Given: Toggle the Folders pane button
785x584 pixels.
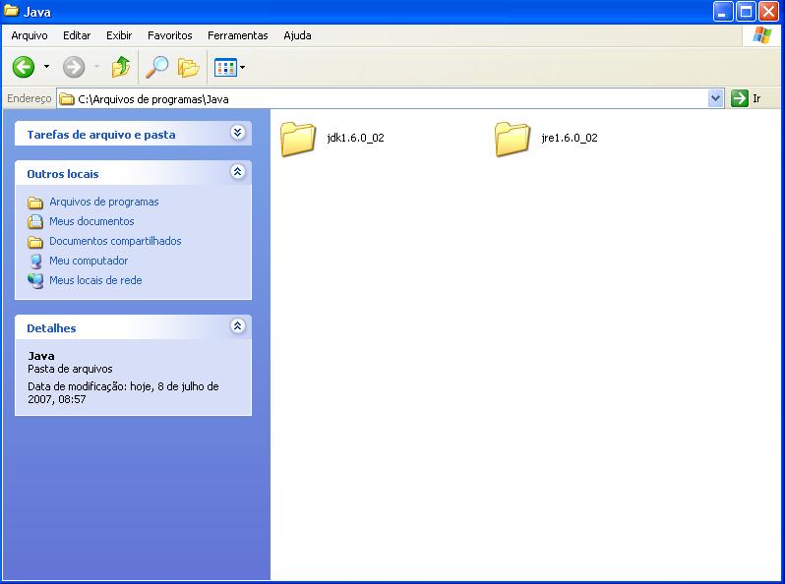Looking at the screenshot, I should pyautogui.click(x=188, y=67).
